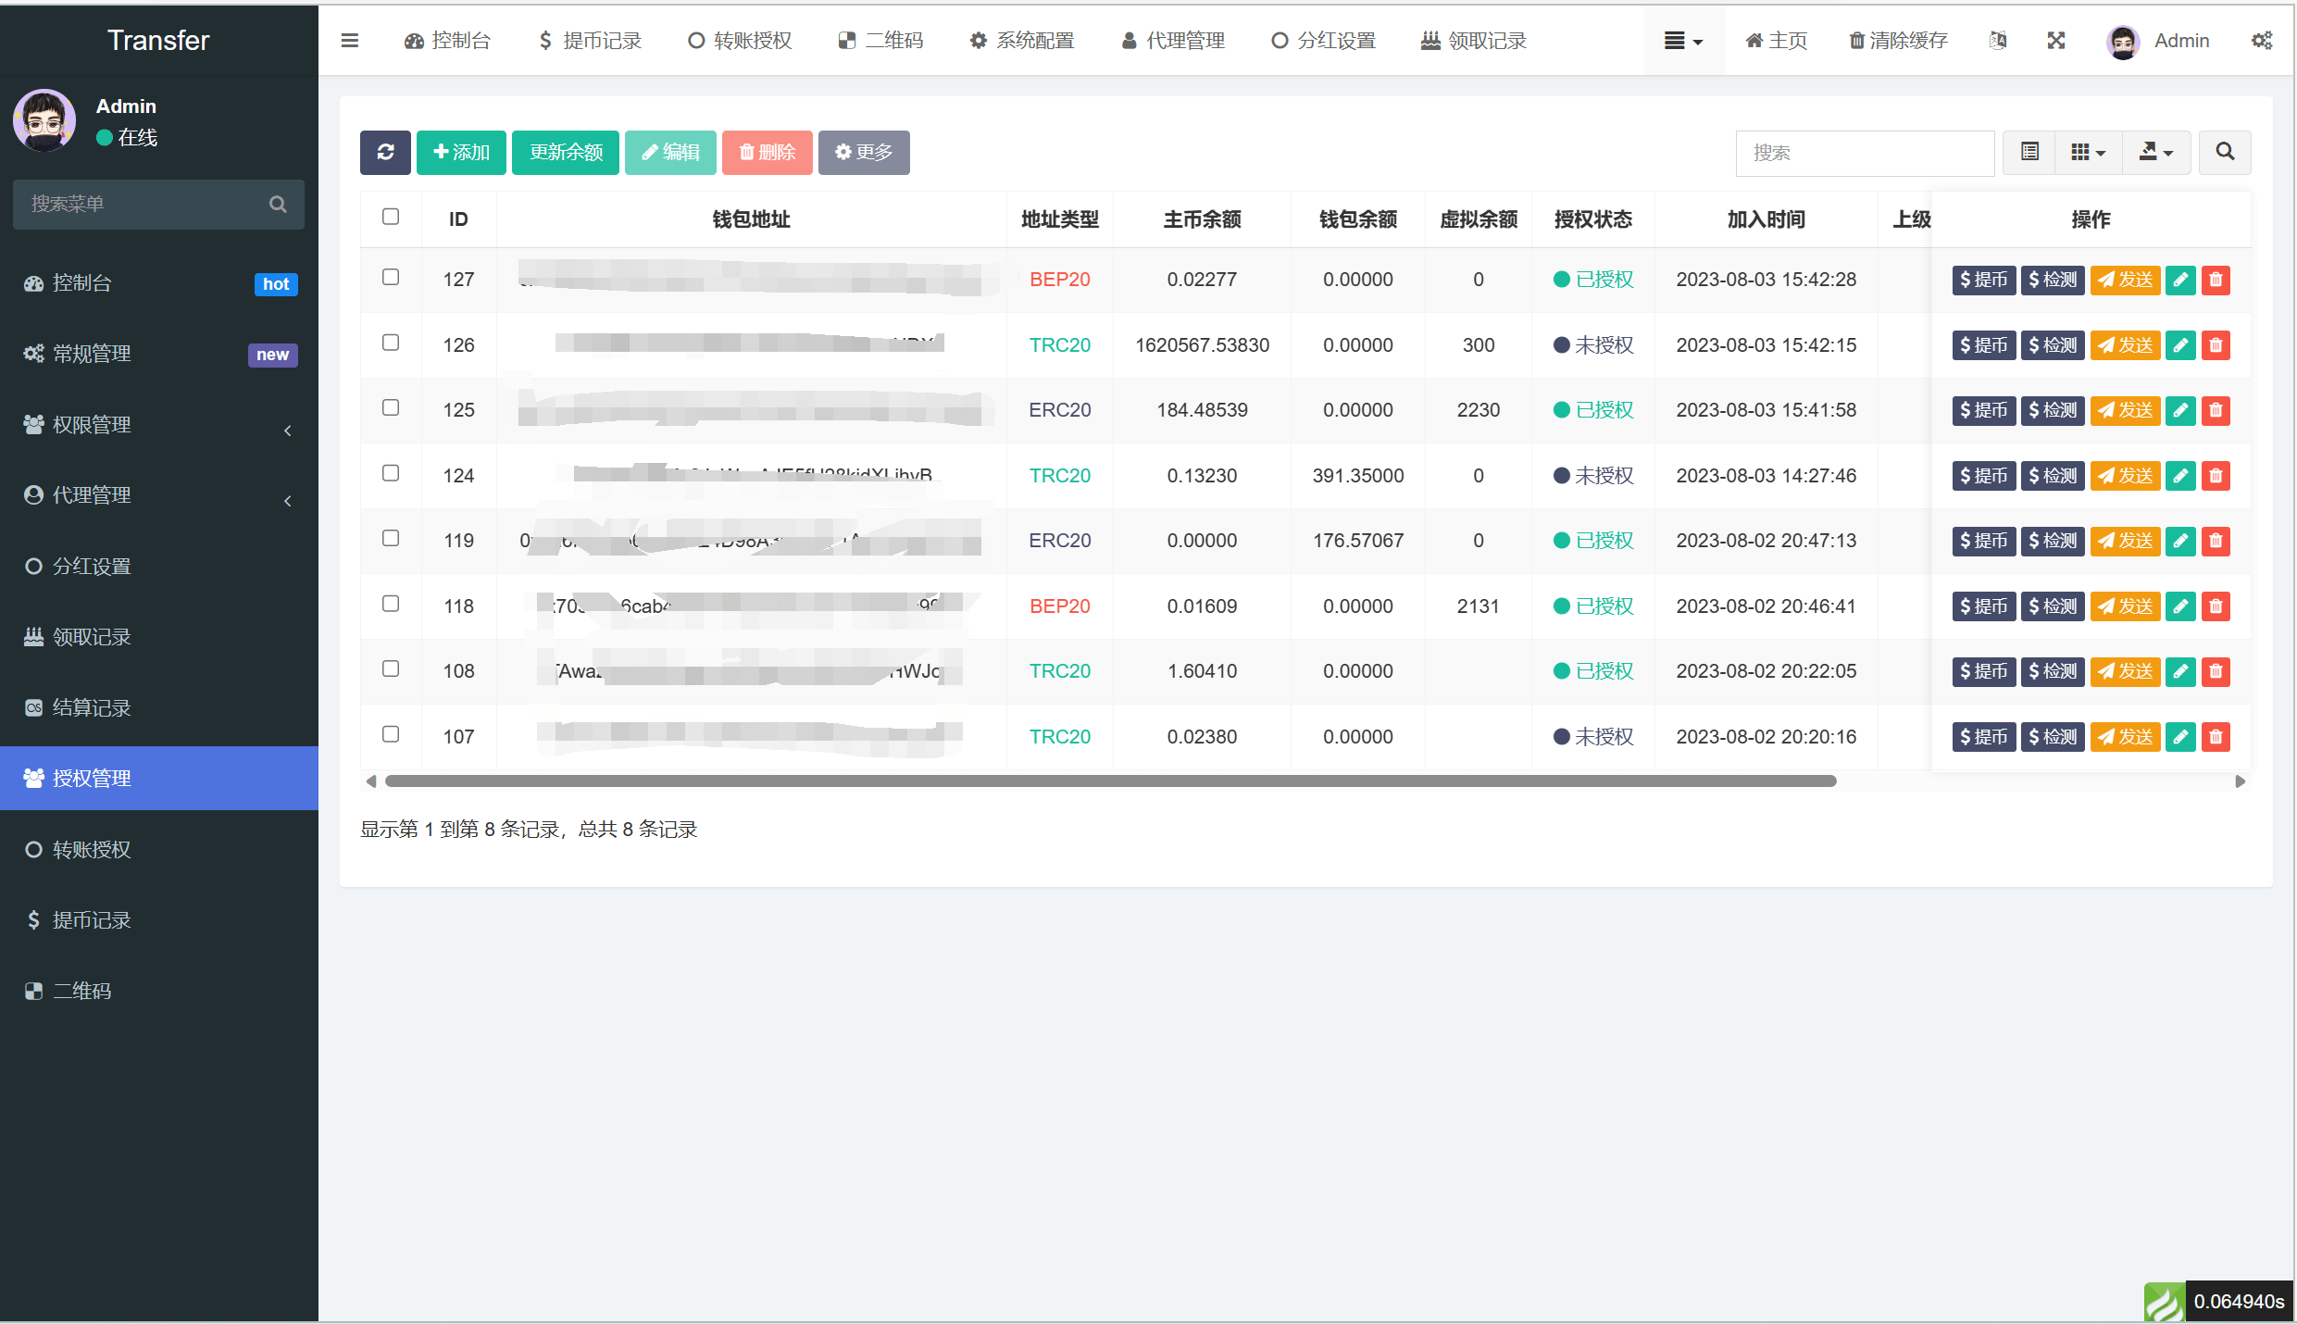Click the 更新余额 button
Image resolution: width=2297 pixels, height=1324 pixels.
click(566, 152)
